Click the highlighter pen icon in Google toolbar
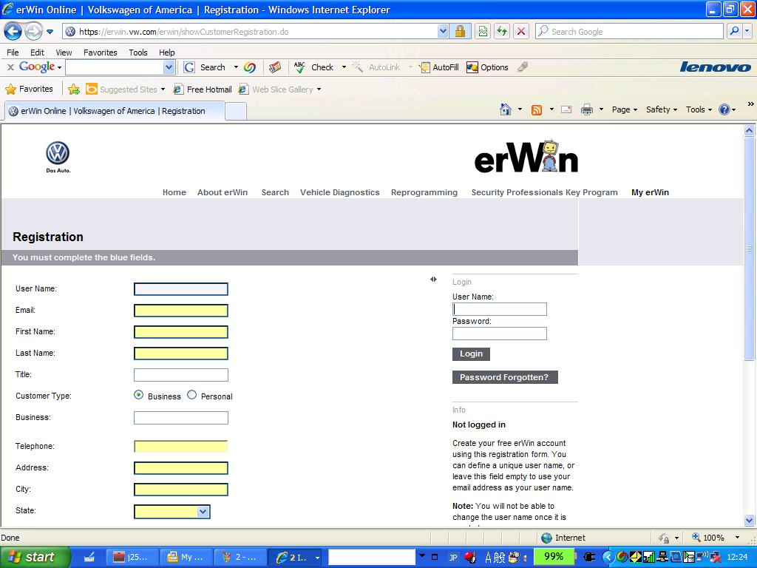This screenshot has width=757, height=568. [x=522, y=67]
